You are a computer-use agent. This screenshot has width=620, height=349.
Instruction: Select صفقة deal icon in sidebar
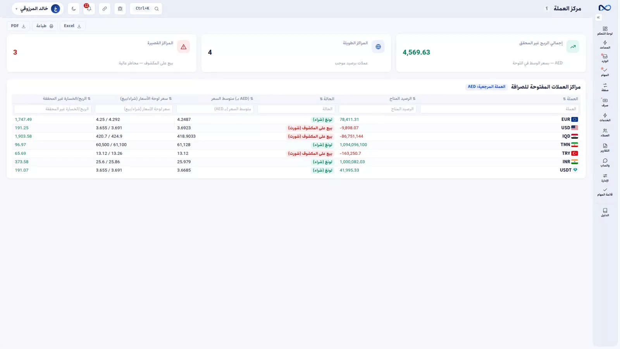coord(605,87)
